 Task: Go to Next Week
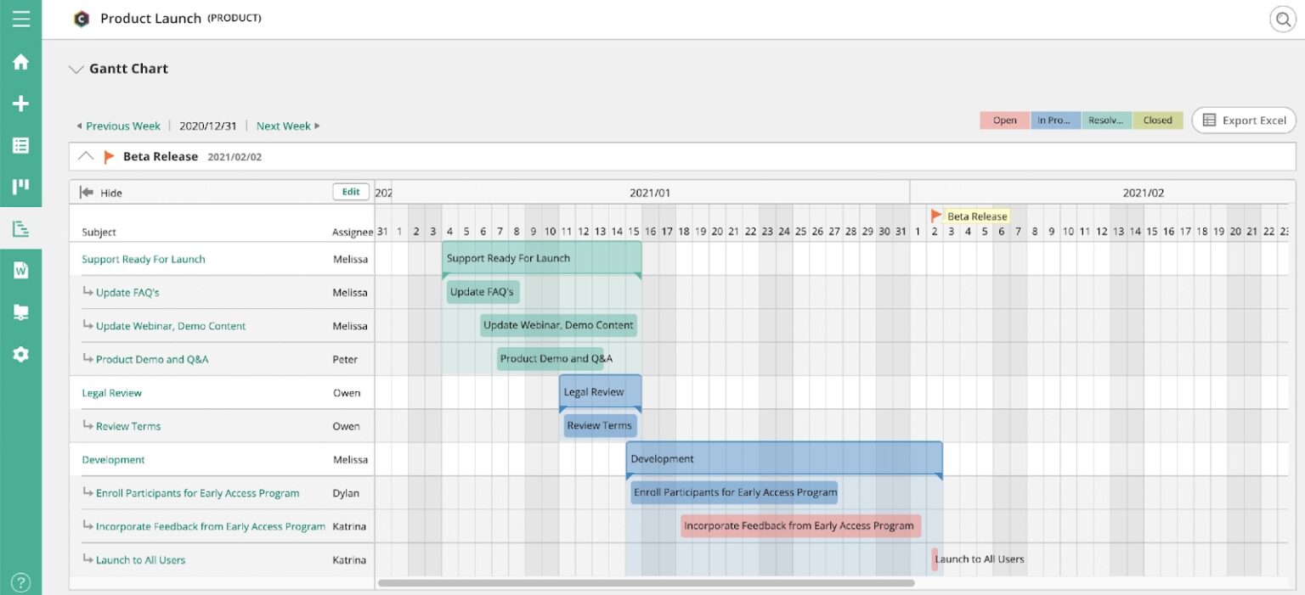pyautogui.click(x=284, y=126)
